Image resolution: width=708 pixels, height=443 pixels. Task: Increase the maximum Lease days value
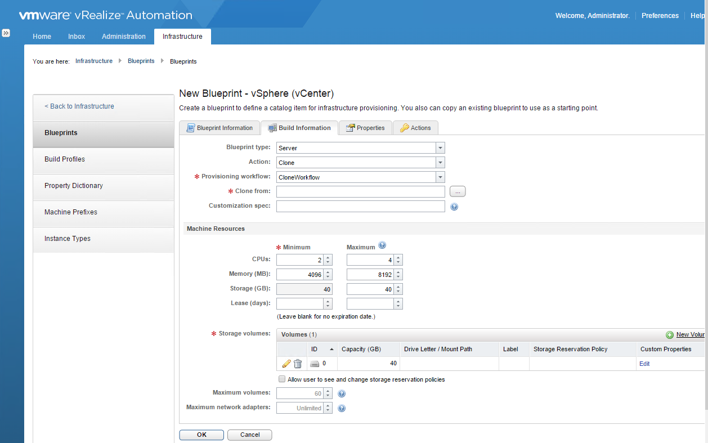click(x=398, y=301)
